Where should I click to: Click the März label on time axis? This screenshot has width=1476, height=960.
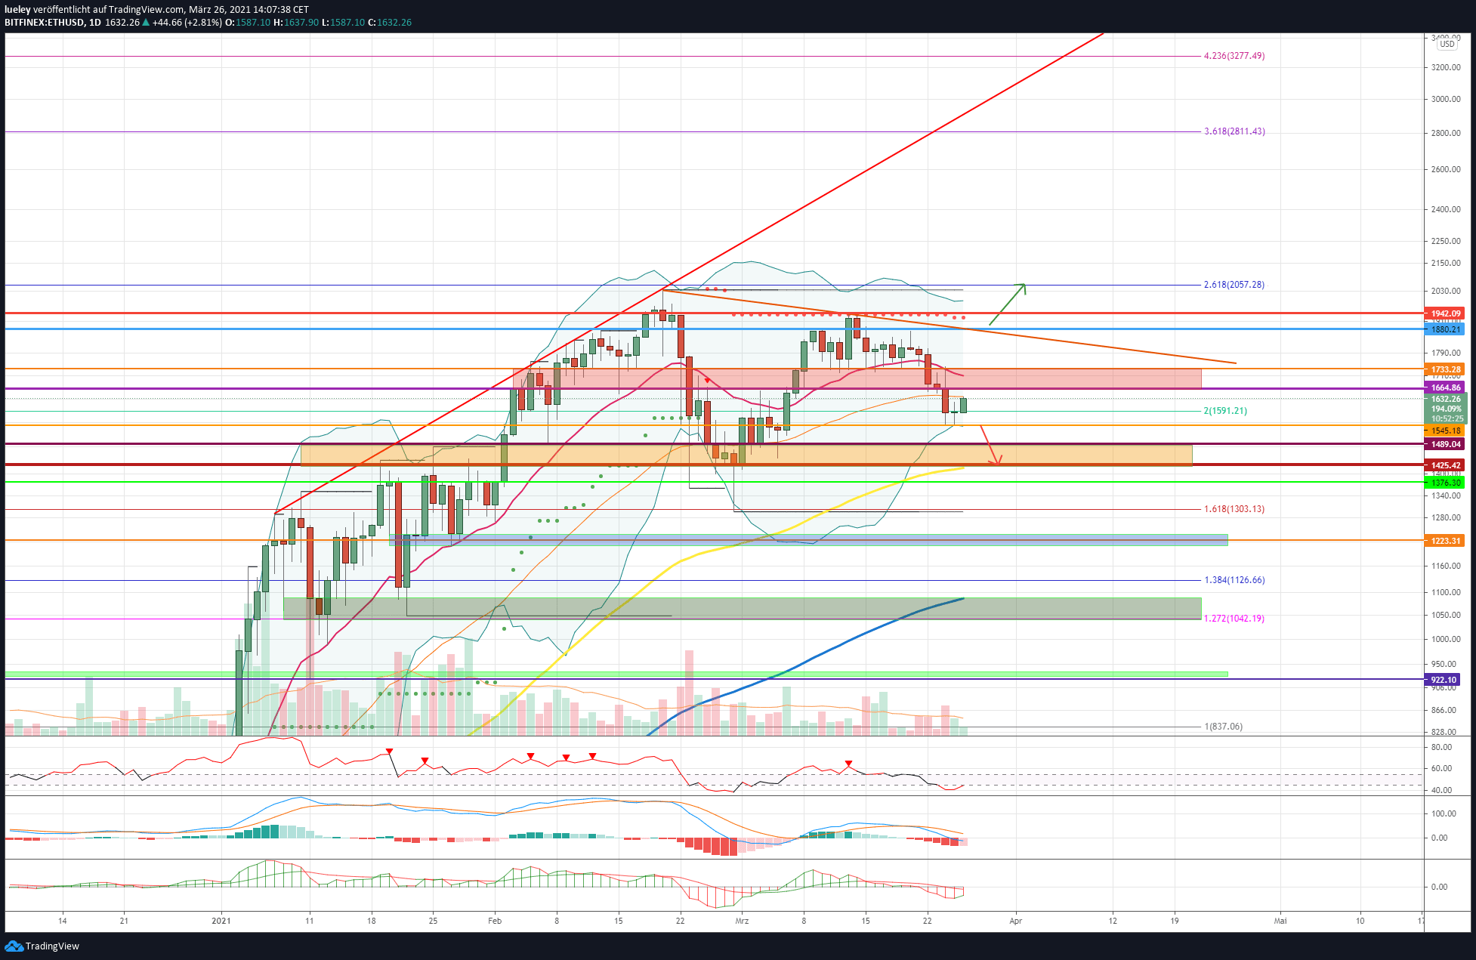click(742, 921)
